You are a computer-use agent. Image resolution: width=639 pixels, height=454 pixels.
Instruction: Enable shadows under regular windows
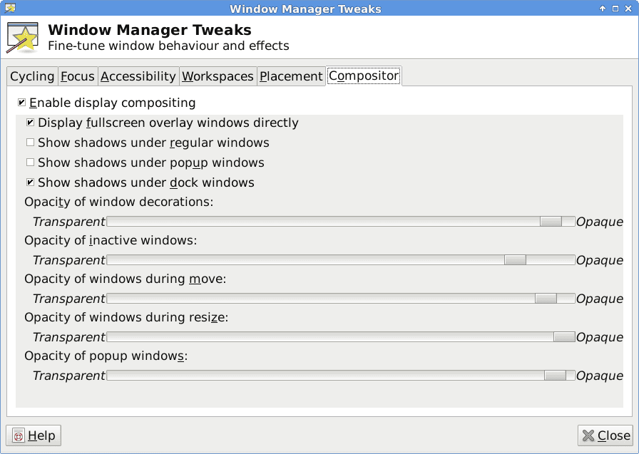30,143
